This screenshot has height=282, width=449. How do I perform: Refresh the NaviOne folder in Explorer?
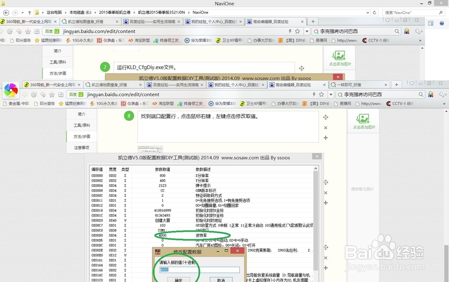[374, 13]
